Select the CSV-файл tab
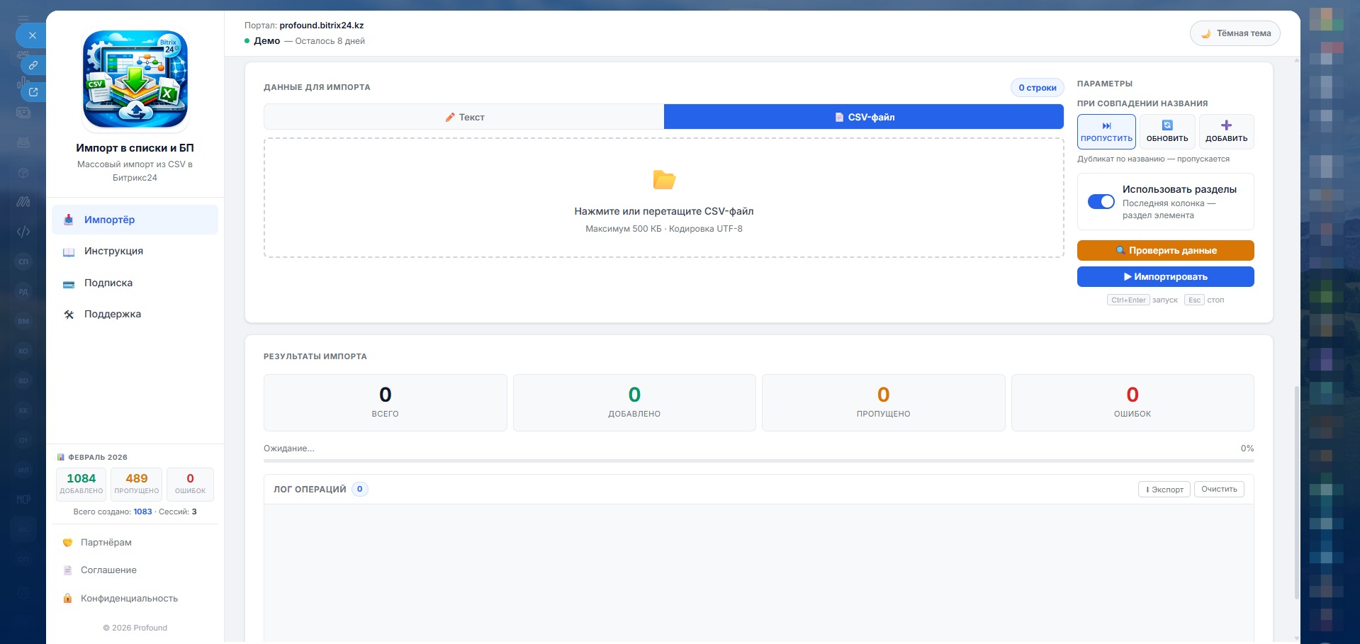 pos(863,117)
